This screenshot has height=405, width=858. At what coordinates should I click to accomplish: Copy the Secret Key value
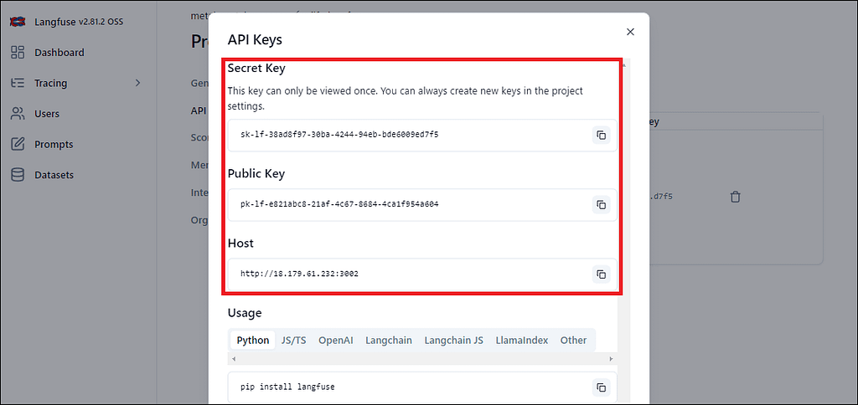tap(601, 135)
